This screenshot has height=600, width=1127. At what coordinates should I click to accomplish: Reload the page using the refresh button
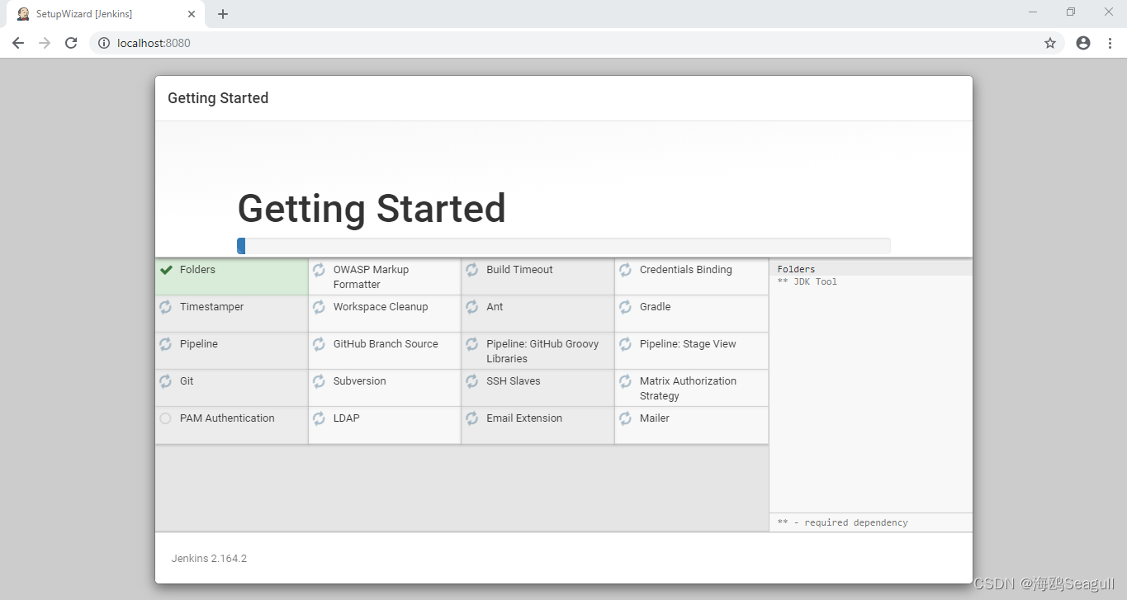pos(71,42)
